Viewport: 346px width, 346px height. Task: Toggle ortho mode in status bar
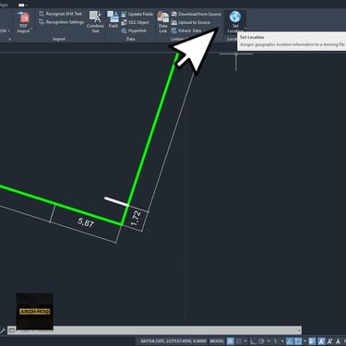point(253,341)
